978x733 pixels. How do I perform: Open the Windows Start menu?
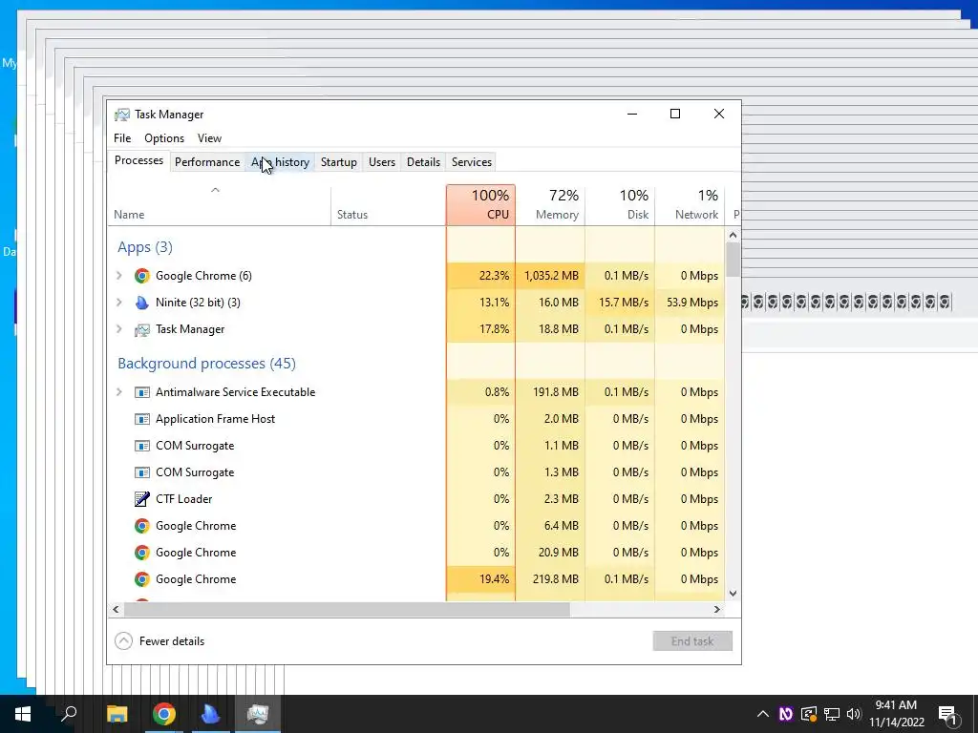pos(23,714)
